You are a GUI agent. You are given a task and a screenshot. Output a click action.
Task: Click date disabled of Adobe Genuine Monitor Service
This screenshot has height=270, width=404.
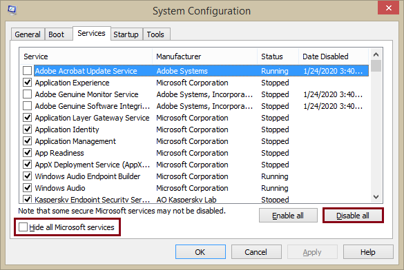(x=333, y=94)
